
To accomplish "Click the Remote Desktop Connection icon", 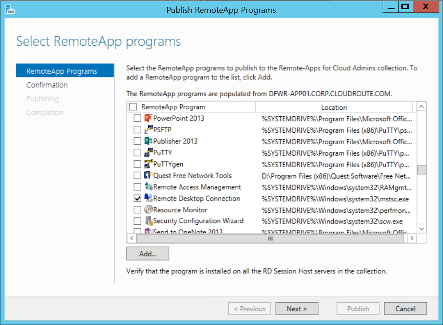I will [x=148, y=198].
